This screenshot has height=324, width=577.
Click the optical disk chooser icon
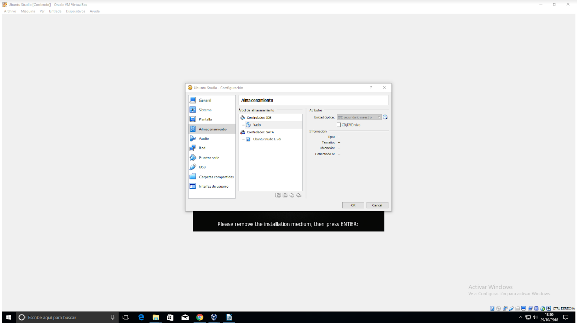[x=385, y=117]
